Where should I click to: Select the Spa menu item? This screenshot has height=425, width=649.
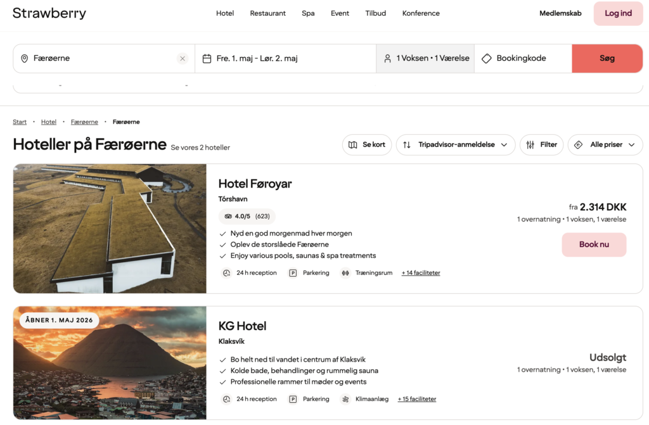click(308, 13)
